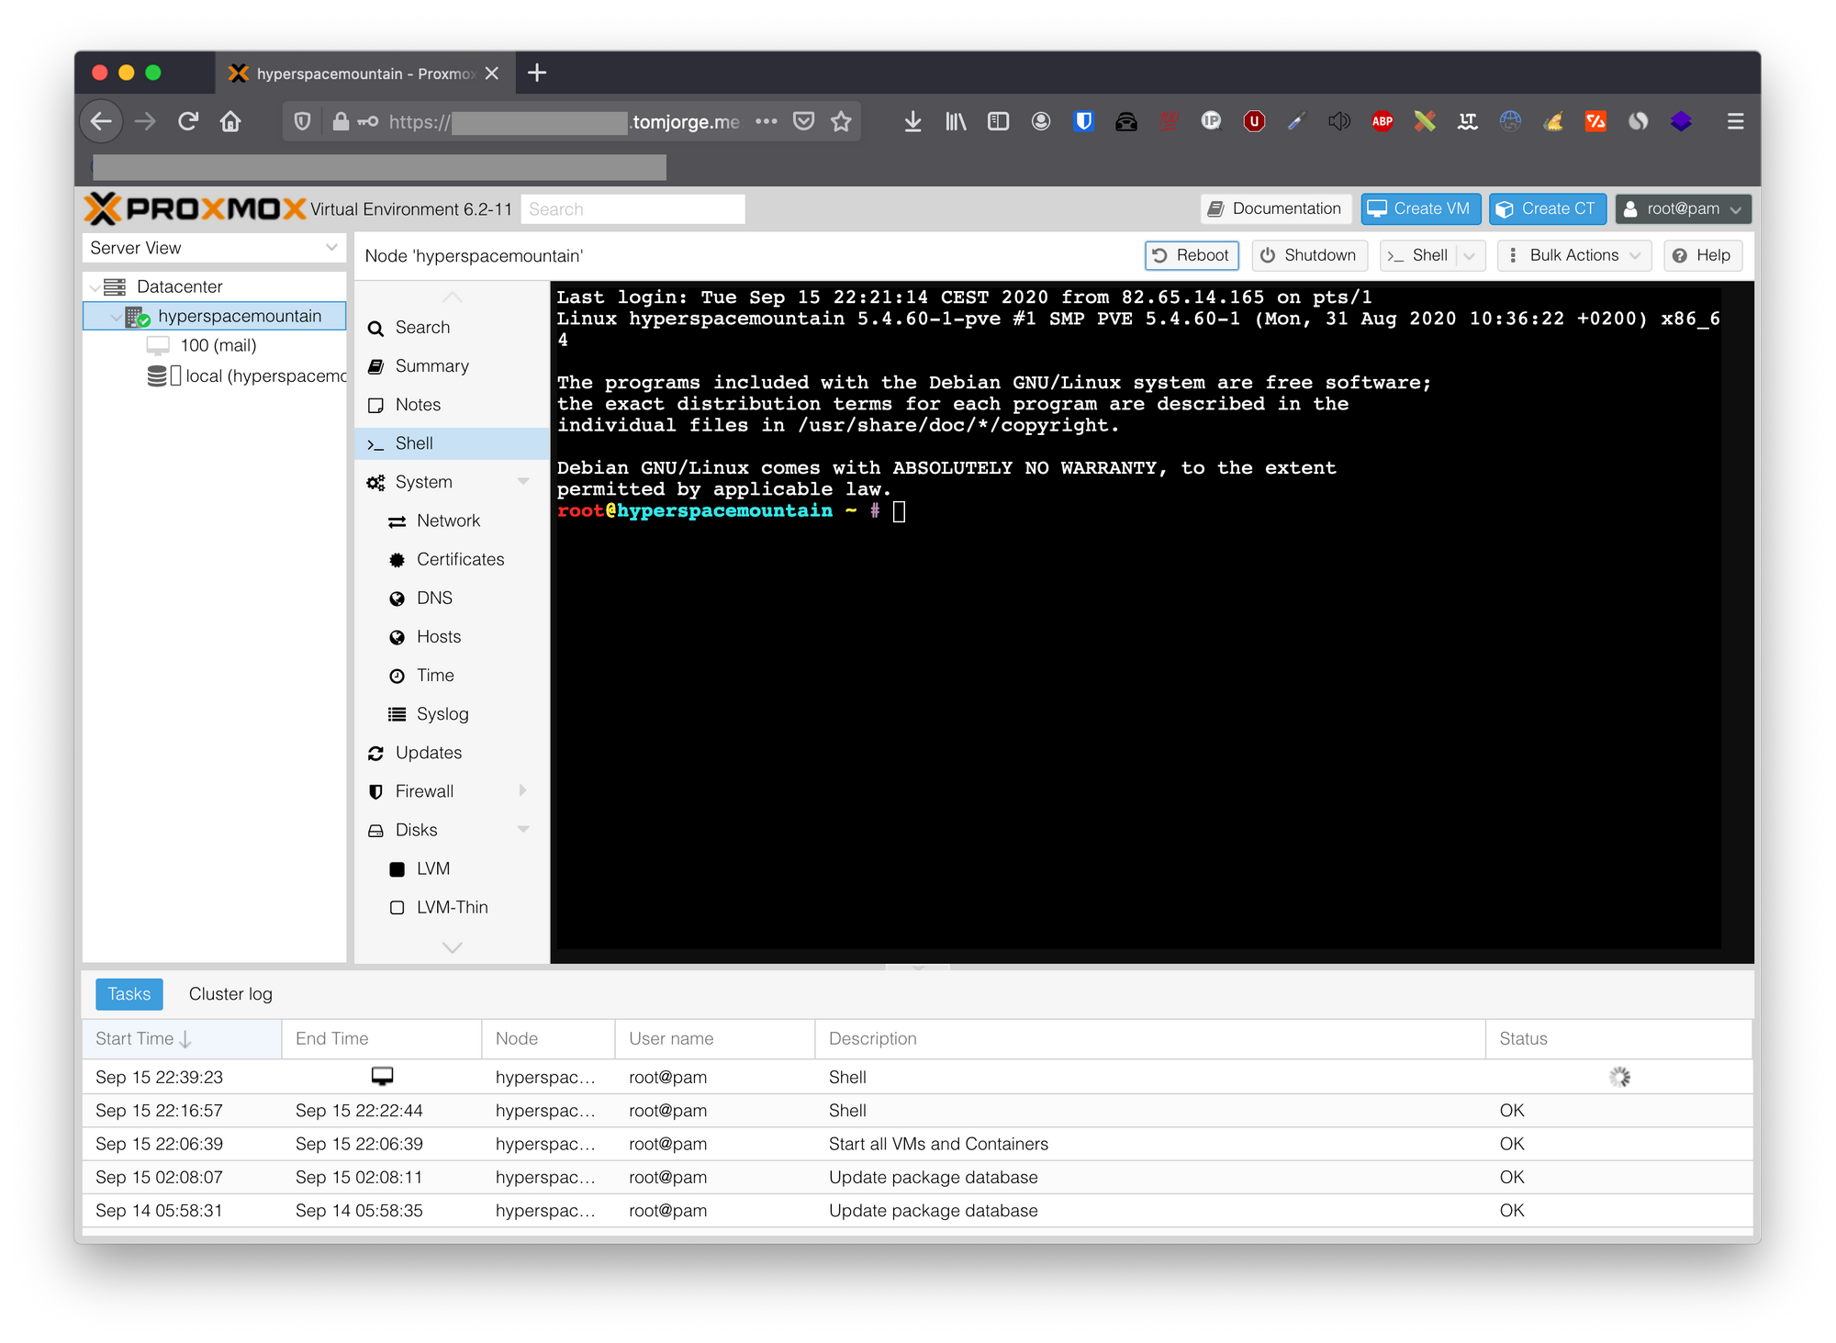Expand the Firewall submenu arrow
The image size is (1836, 1343).
[523, 790]
